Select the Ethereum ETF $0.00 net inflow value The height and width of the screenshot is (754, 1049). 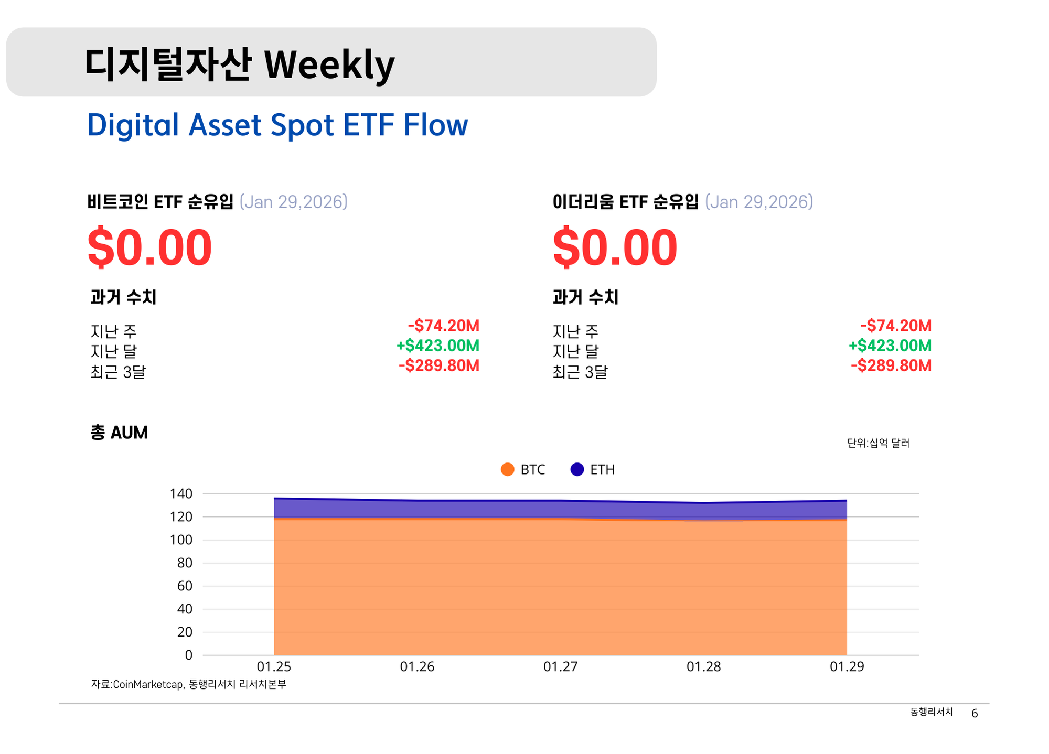coord(615,247)
